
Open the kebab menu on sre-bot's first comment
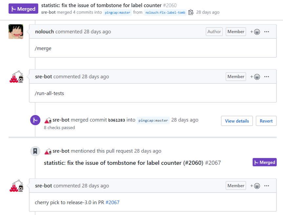coord(267,76)
